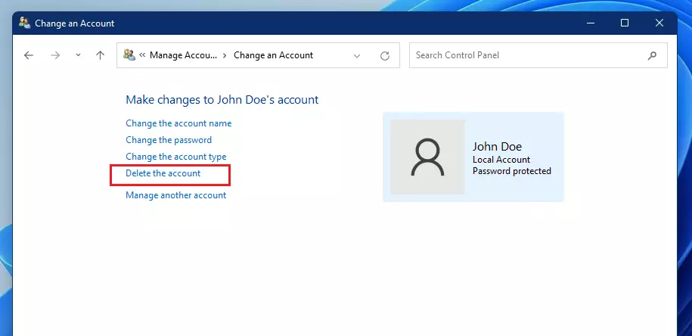Image resolution: width=692 pixels, height=336 pixels.
Task: Select the Change an Account breadcrumb
Action: tap(273, 55)
